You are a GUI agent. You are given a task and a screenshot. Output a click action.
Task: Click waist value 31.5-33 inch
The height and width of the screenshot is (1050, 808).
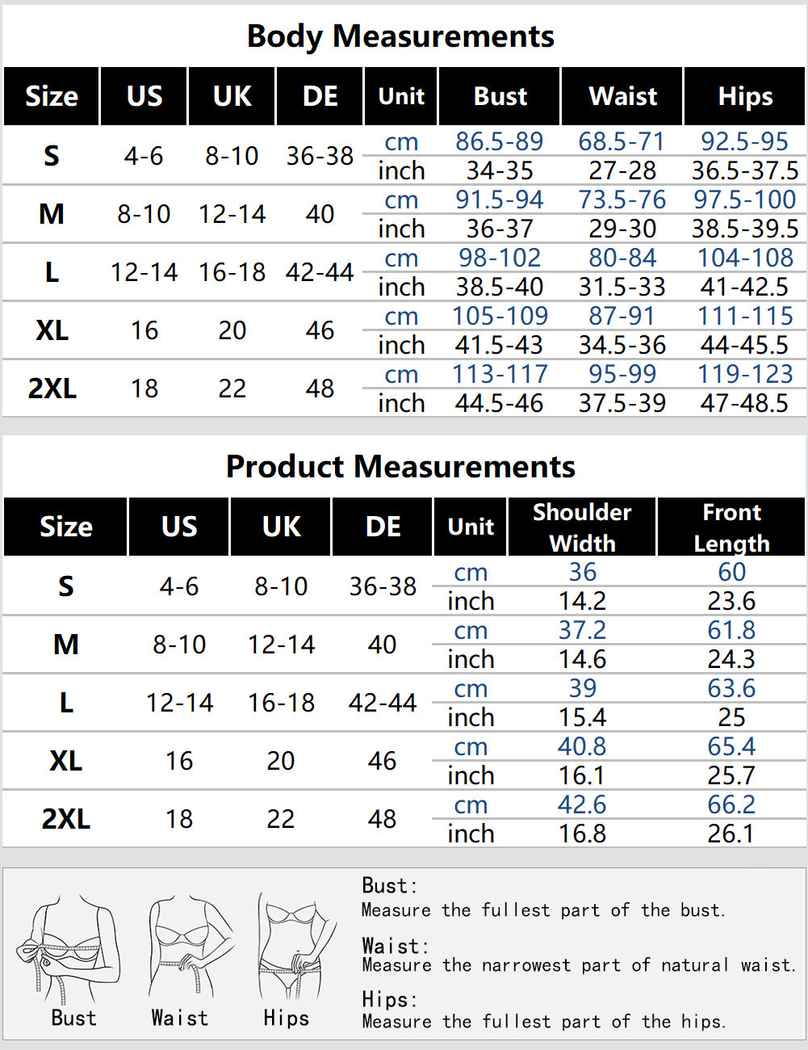622,287
